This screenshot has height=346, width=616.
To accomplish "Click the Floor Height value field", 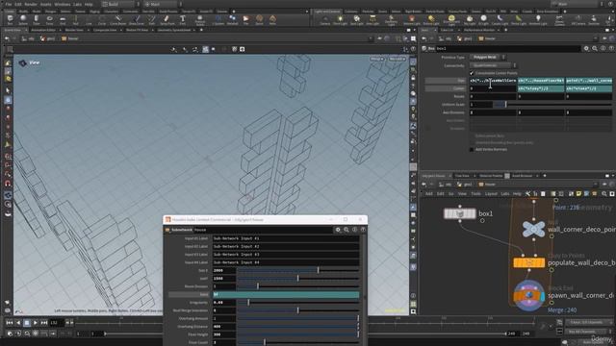I will click(224, 334).
